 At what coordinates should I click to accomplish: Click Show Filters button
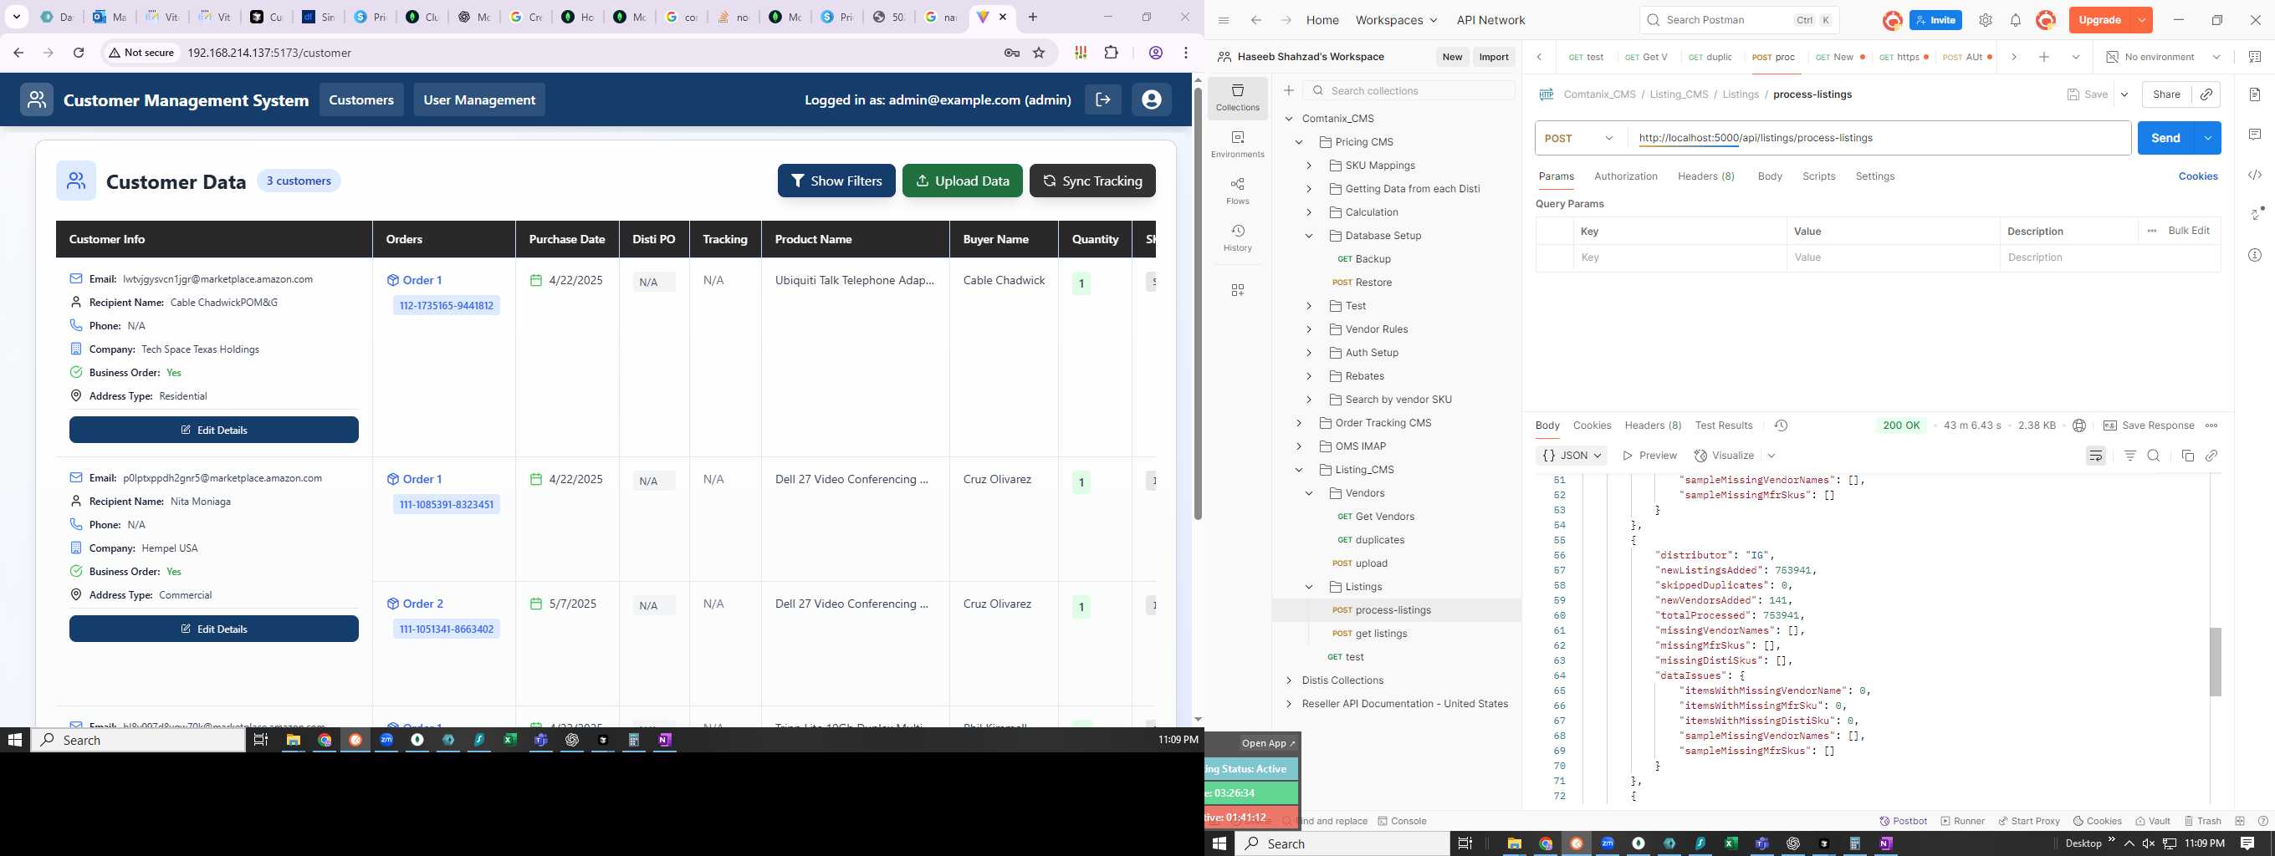click(836, 181)
